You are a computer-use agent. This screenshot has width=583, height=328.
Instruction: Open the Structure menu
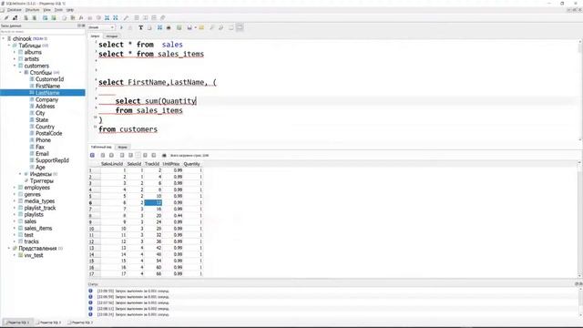tap(33, 10)
